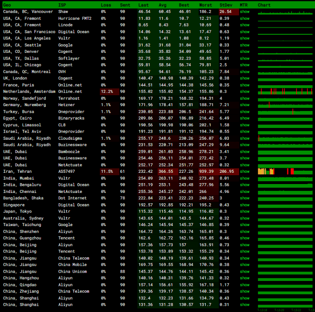Click the China, Shenzhen geo label
Screen dimensions: 315x312
pos(21,231)
